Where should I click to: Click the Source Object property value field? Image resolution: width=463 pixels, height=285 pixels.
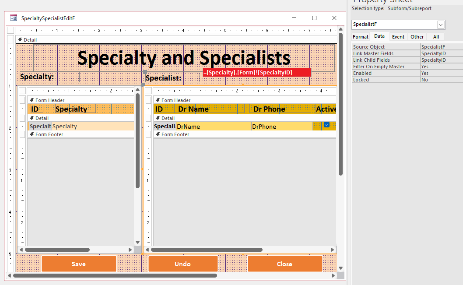tap(441, 47)
